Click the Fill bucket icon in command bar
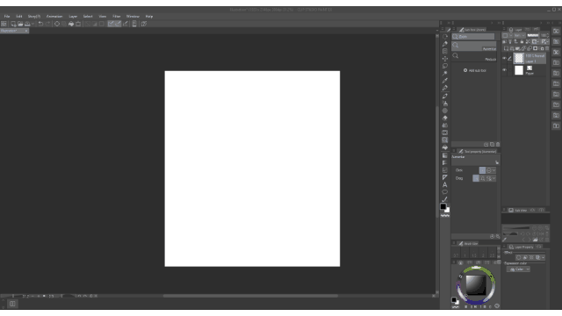This screenshot has width=562, height=316. tap(71, 24)
